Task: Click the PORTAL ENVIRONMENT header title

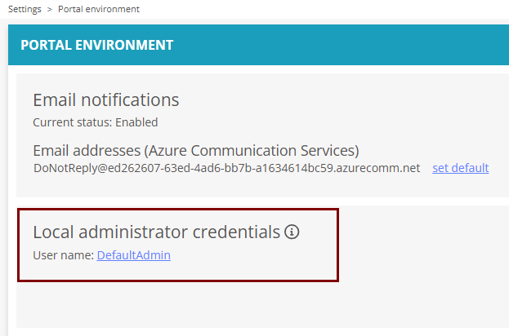Action: [97, 45]
